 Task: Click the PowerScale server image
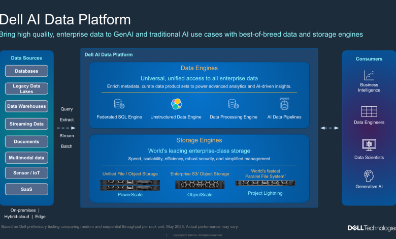pyautogui.click(x=130, y=185)
